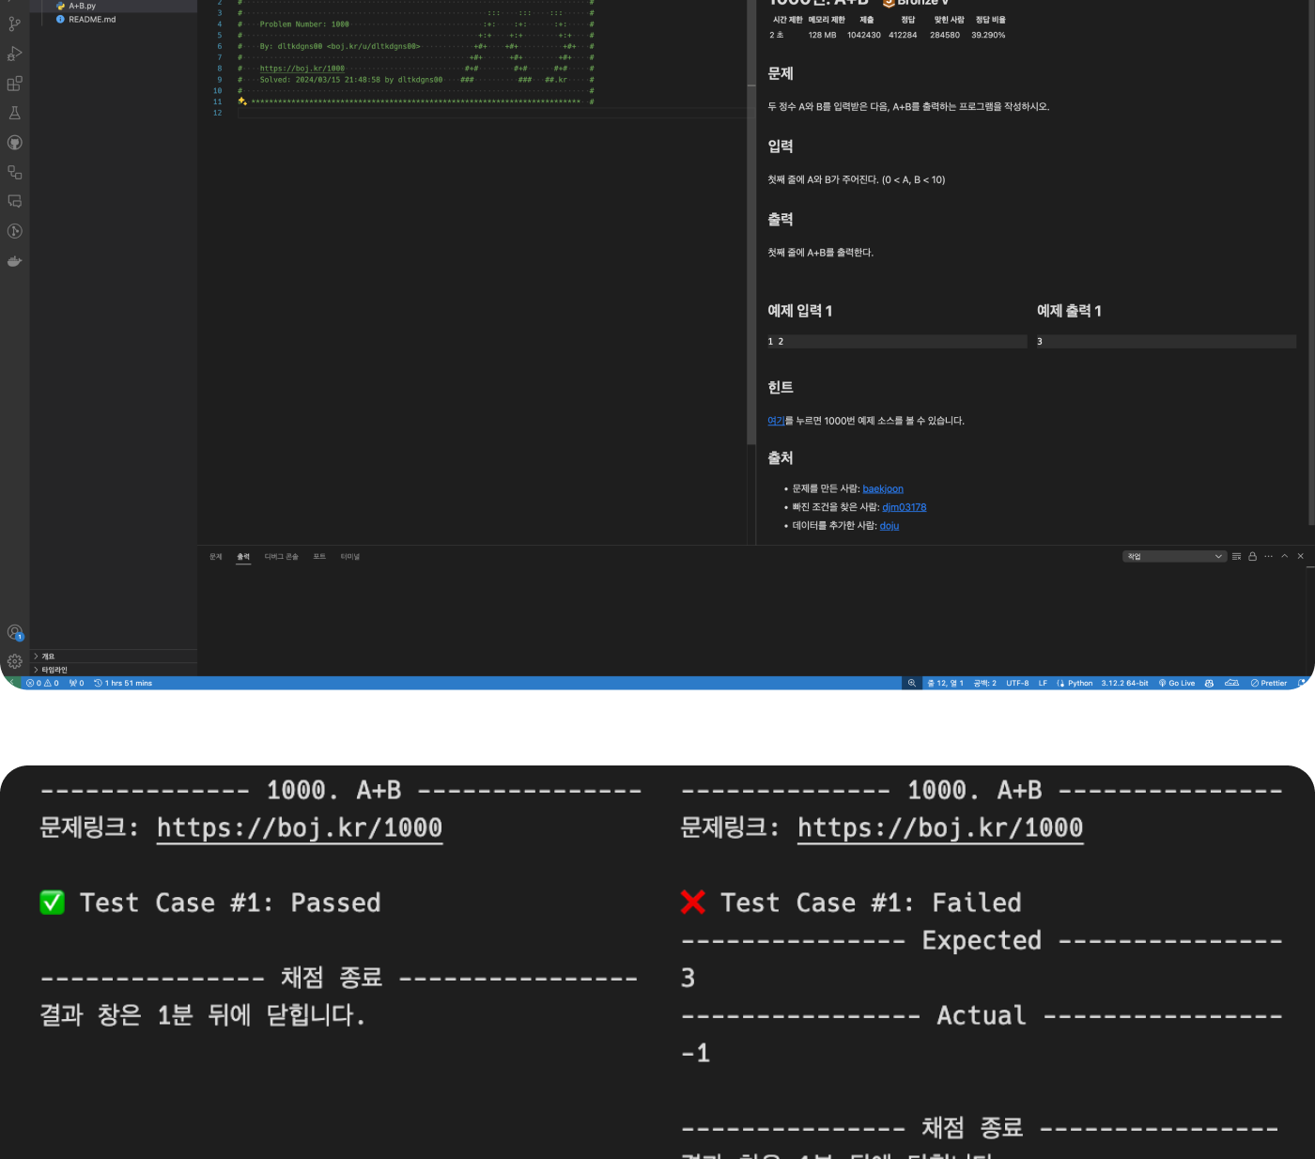The height and width of the screenshot is (1159, 1315).
Task: Open the doju contributor link
Action: (890, 526)
